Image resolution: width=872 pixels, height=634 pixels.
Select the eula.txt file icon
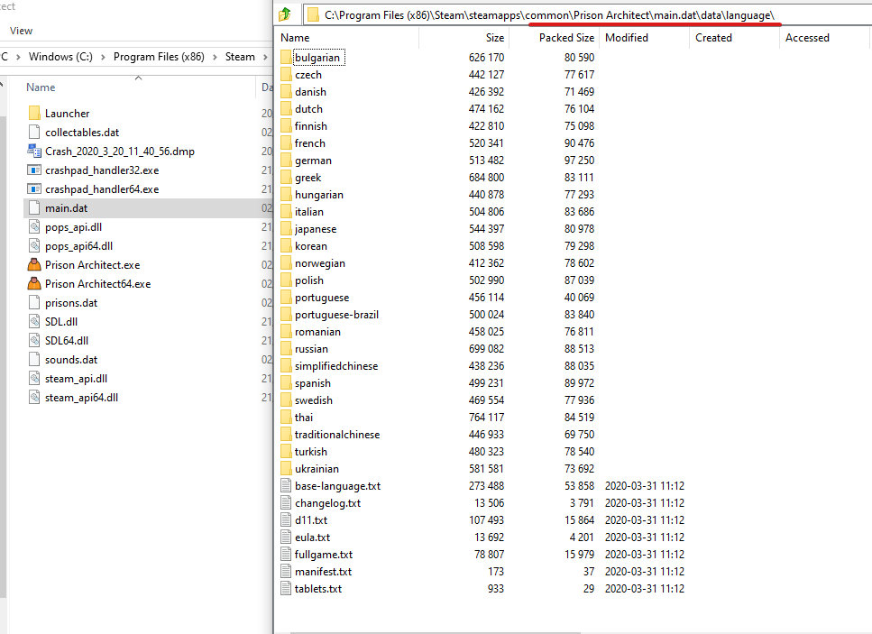[x=286, y=538]
